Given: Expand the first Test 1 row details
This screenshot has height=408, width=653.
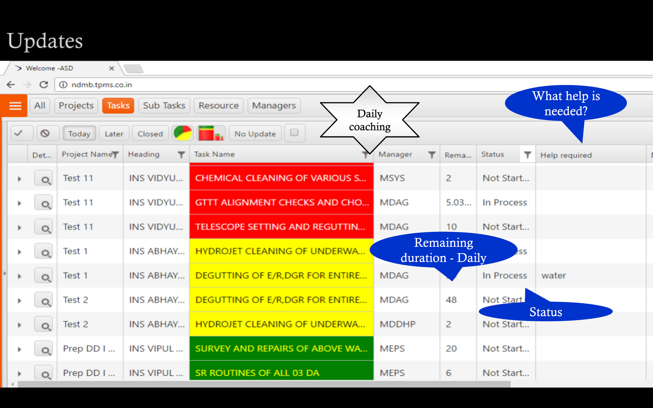Looking at the screenshot, I should 19,251.
